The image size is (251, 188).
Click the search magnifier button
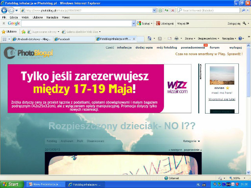click(244, 11)
